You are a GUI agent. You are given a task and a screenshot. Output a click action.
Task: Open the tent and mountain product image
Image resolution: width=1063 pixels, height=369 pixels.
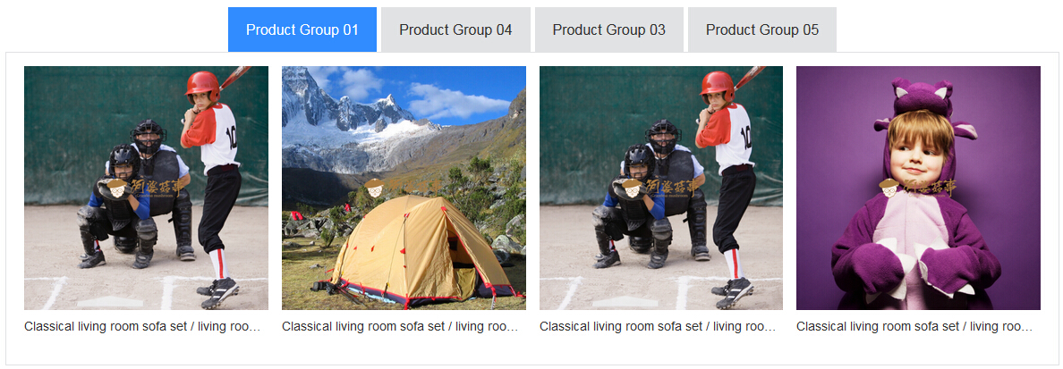click(x=404, y=188)
